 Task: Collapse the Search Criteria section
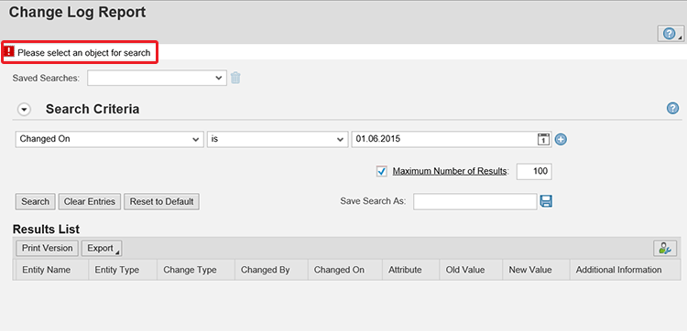tap(24, 110)
